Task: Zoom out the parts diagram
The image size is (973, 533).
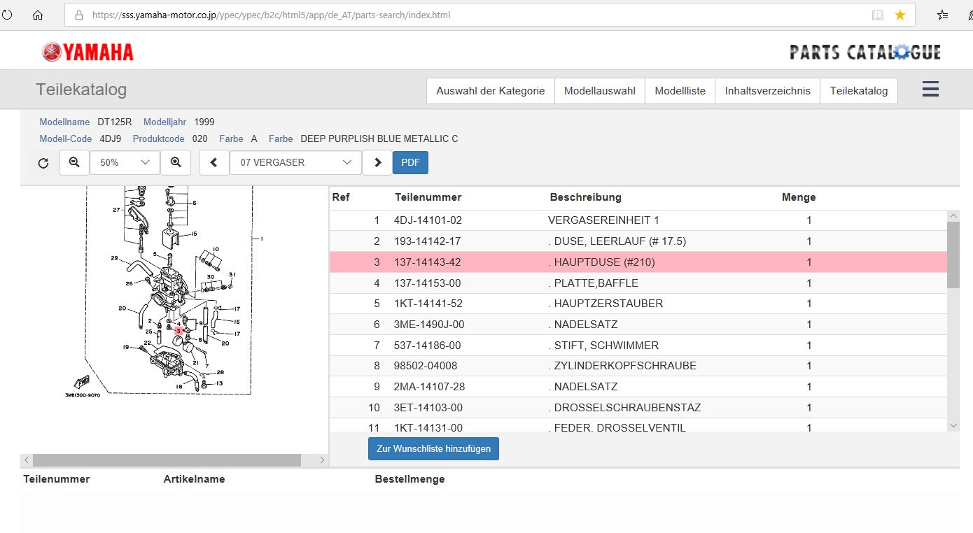Action: pos(74,162)
